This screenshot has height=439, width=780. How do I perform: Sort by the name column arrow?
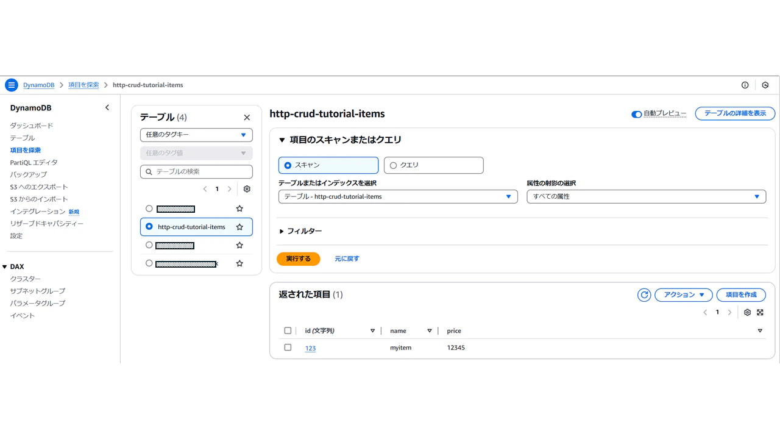click(430, 331)
